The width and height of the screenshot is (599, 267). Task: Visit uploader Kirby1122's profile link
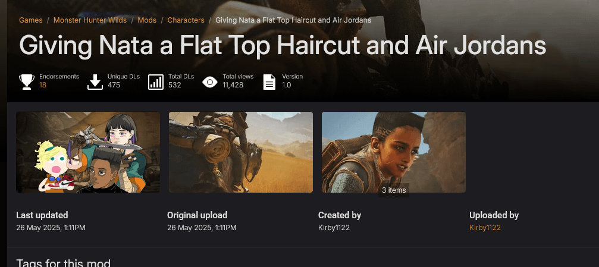485,228
